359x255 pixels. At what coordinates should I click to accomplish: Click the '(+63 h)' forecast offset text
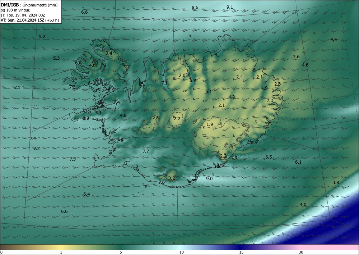[x=52, y=20]
